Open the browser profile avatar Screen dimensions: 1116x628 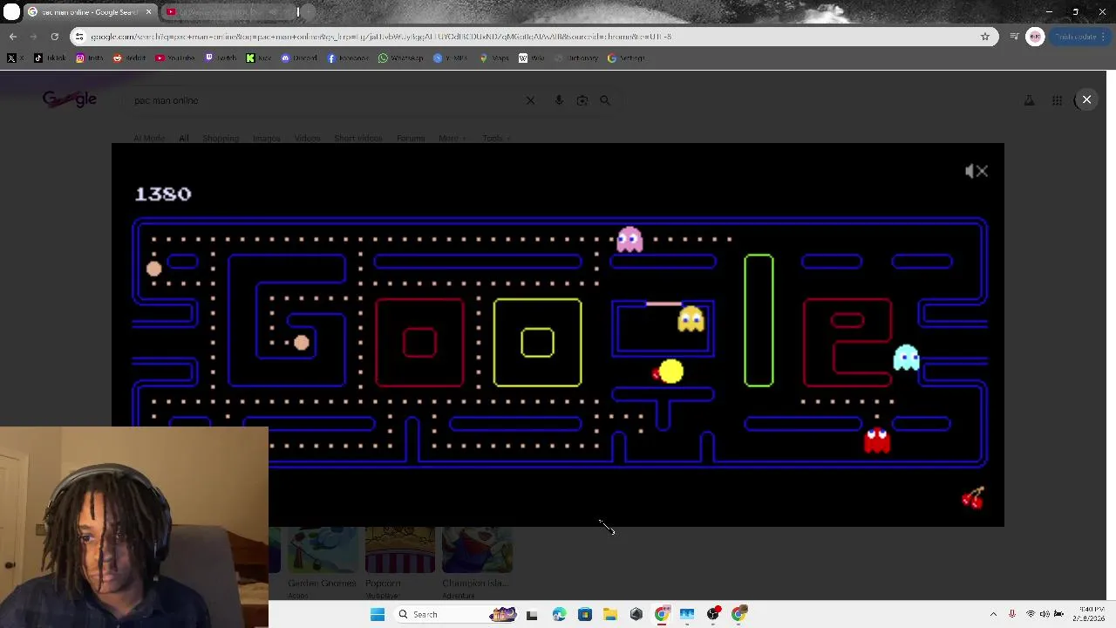pos(1035,37)
